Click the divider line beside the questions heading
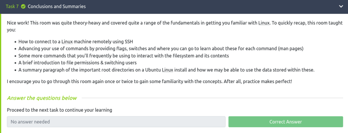 click(x=213, y=98)
